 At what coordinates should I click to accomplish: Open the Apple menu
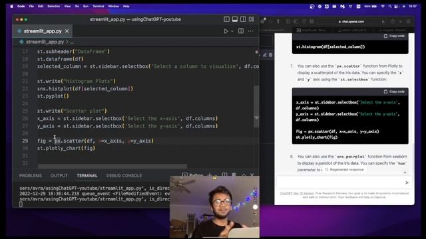pos(11,6)
